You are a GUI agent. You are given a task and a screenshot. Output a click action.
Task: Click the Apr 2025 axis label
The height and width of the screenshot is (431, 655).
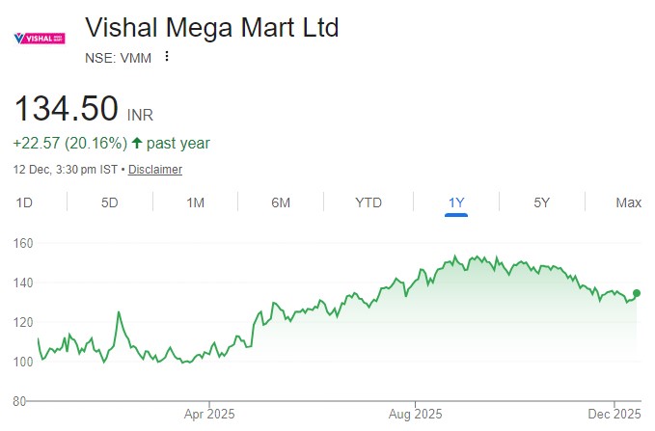[x=209, y=414]
